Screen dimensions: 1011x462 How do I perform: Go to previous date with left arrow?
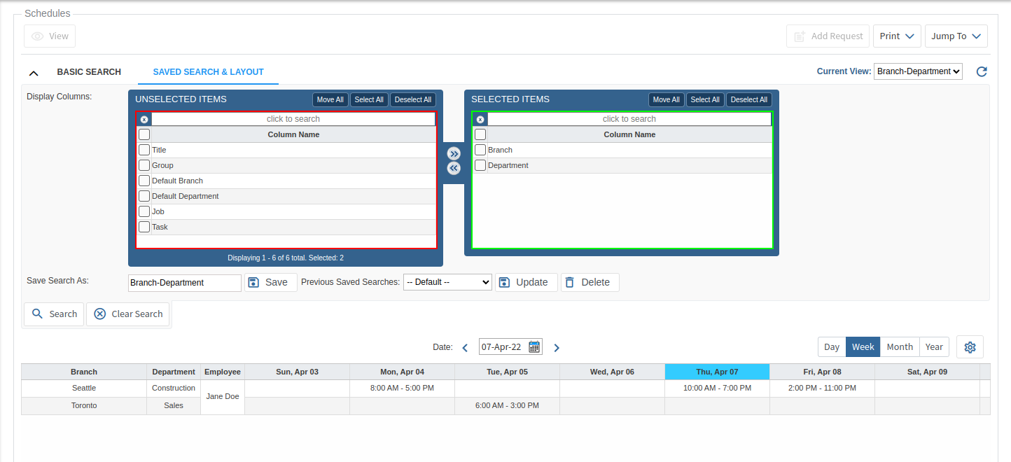[x=465, y=347]
